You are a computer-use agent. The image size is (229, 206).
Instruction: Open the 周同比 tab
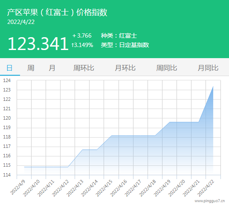pos(167,68)
